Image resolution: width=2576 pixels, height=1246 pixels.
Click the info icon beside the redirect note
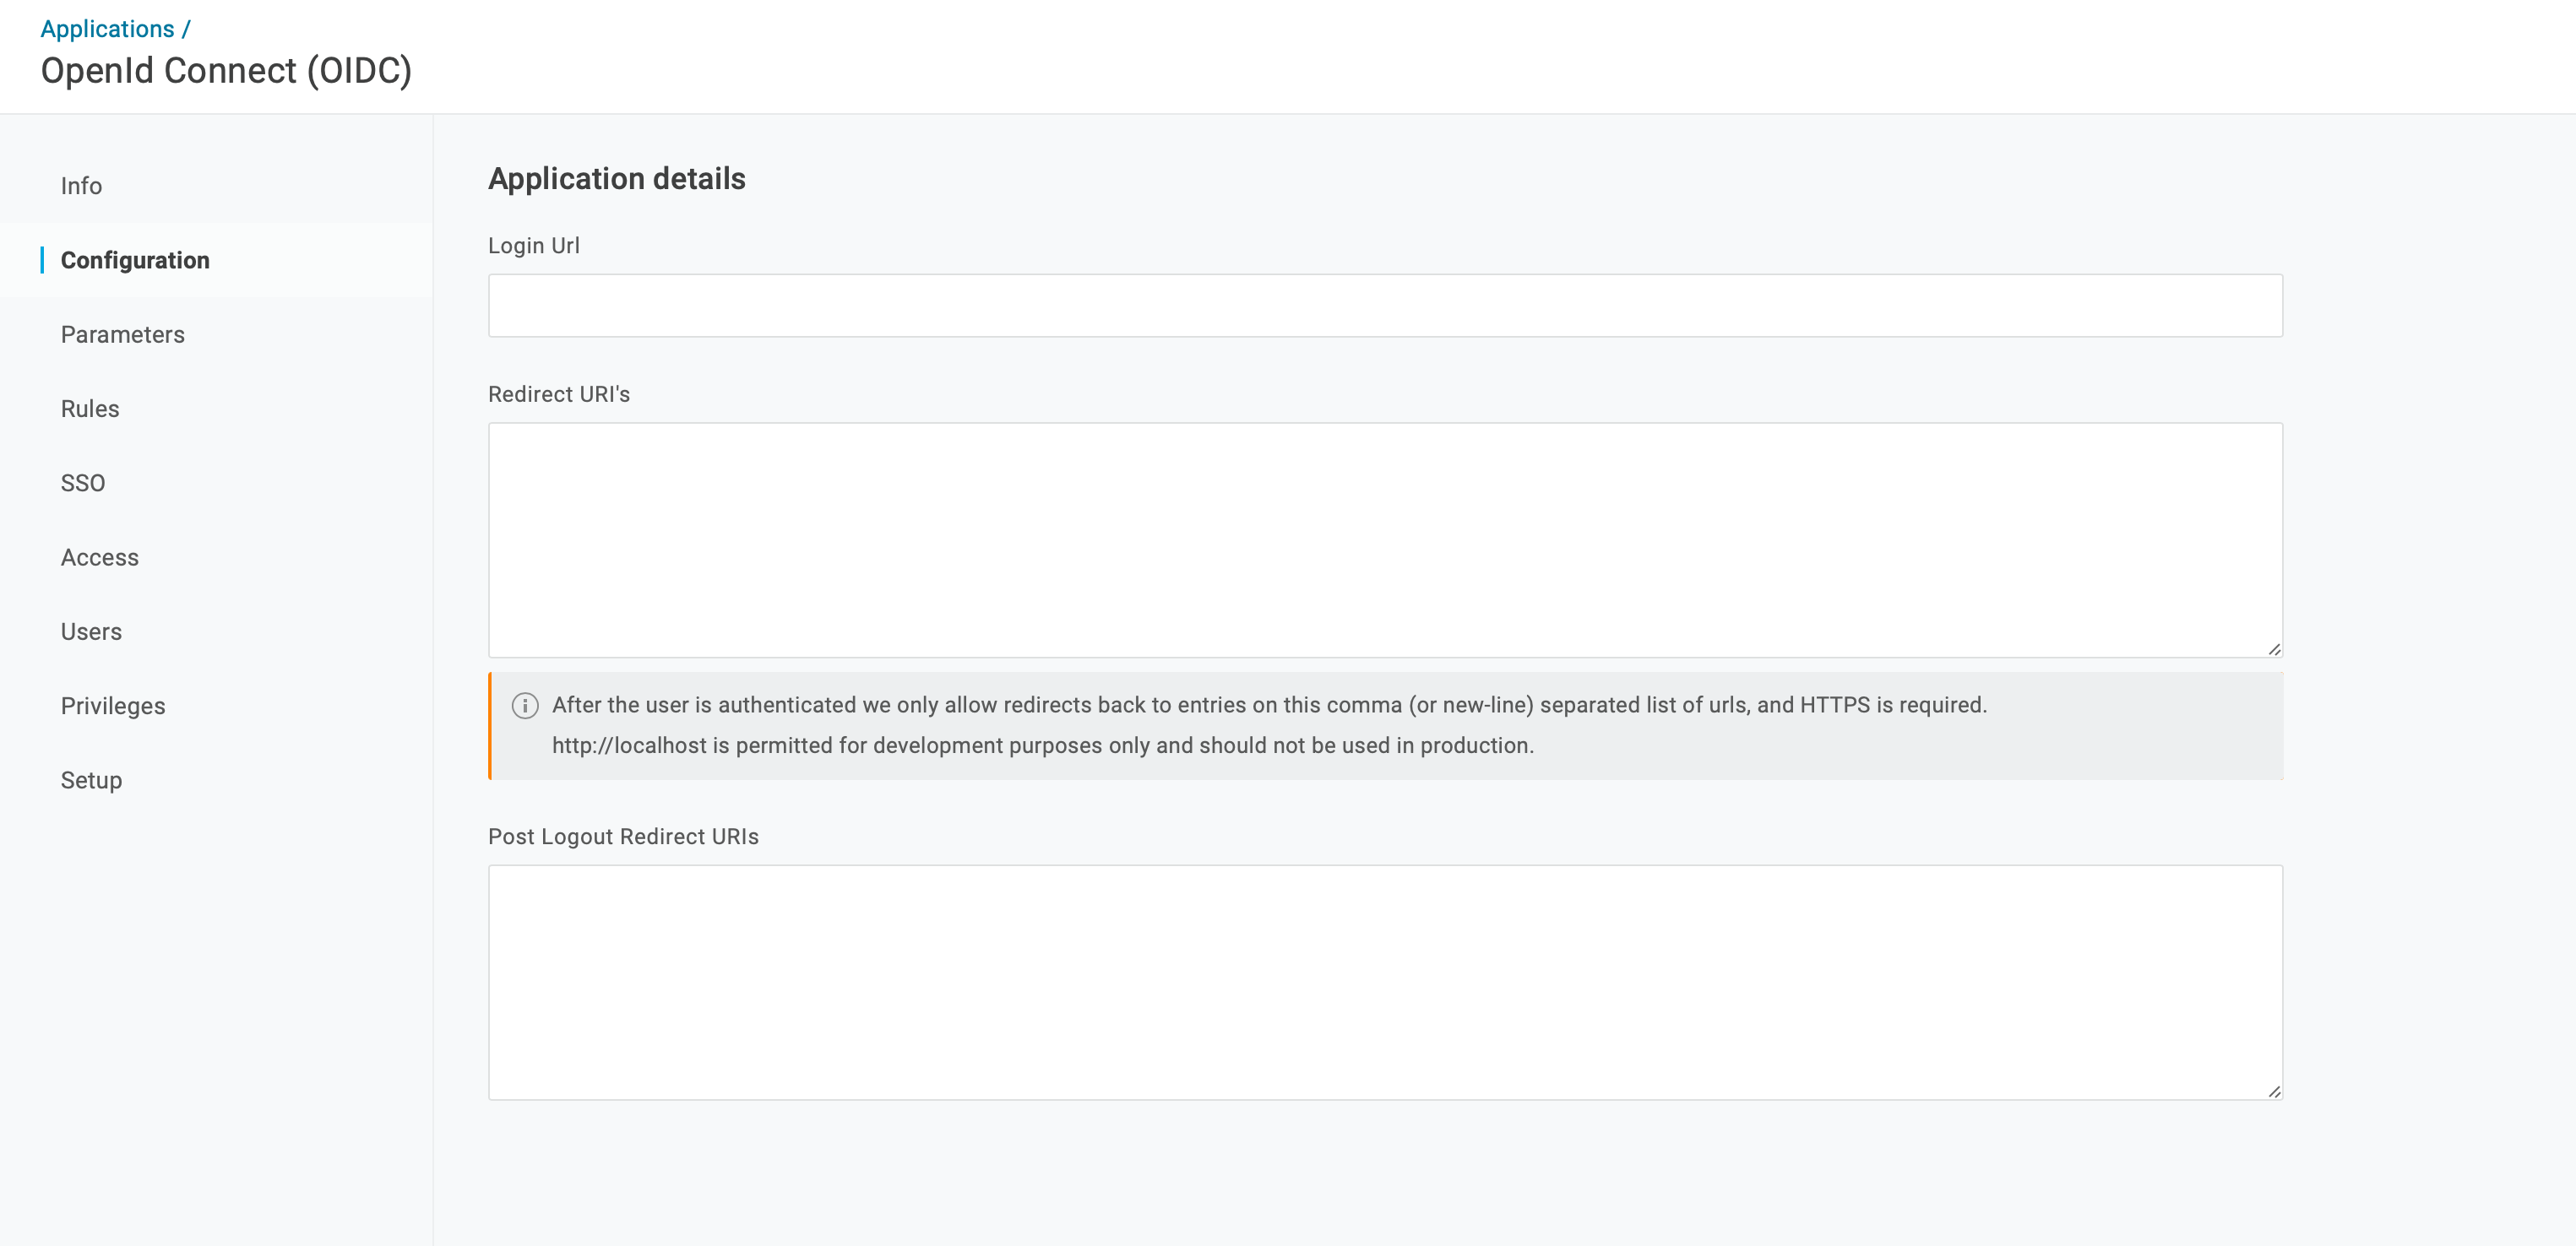pyautogui.click(x=524, y=704)
